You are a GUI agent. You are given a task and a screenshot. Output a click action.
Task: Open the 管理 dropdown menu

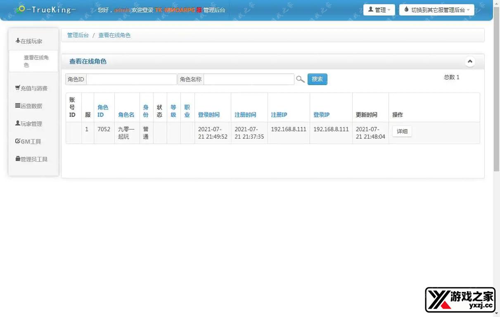pos(379,10)
